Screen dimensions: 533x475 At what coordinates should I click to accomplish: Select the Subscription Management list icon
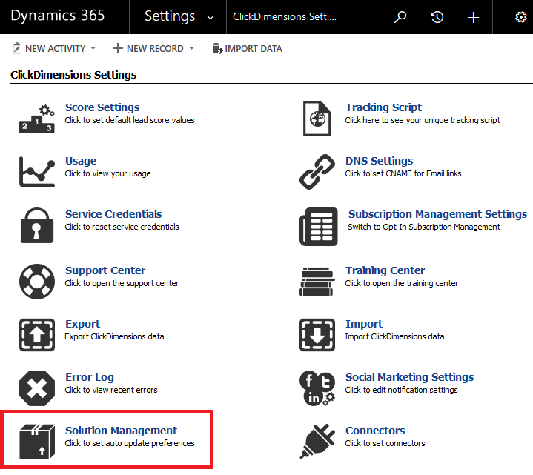click(x=319, y=227)
